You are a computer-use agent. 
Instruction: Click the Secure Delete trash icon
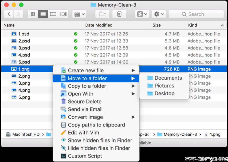pos(63,101)
